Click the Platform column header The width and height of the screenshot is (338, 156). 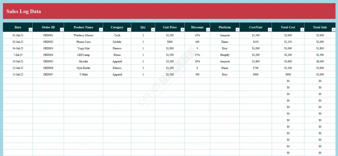pos(224,27)
